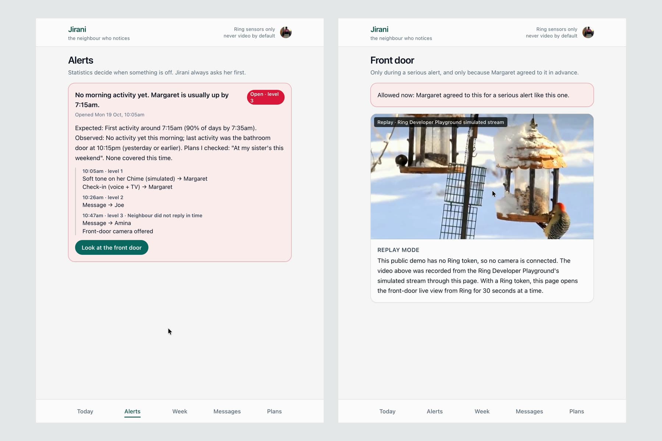Click the Front door page heading
Viewport: 662px width, 441px height.
(x=392, y=60)
